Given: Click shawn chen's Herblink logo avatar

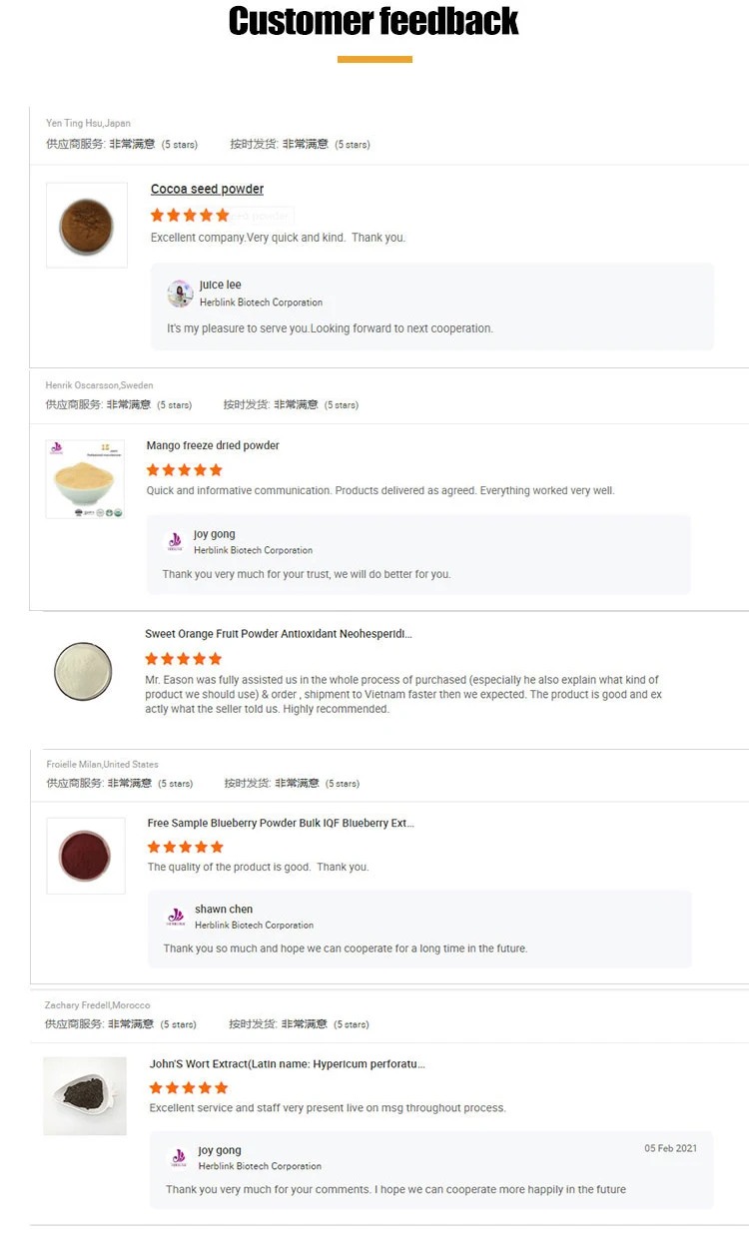Looking at the screenshot, I should [x=177, y=917].
